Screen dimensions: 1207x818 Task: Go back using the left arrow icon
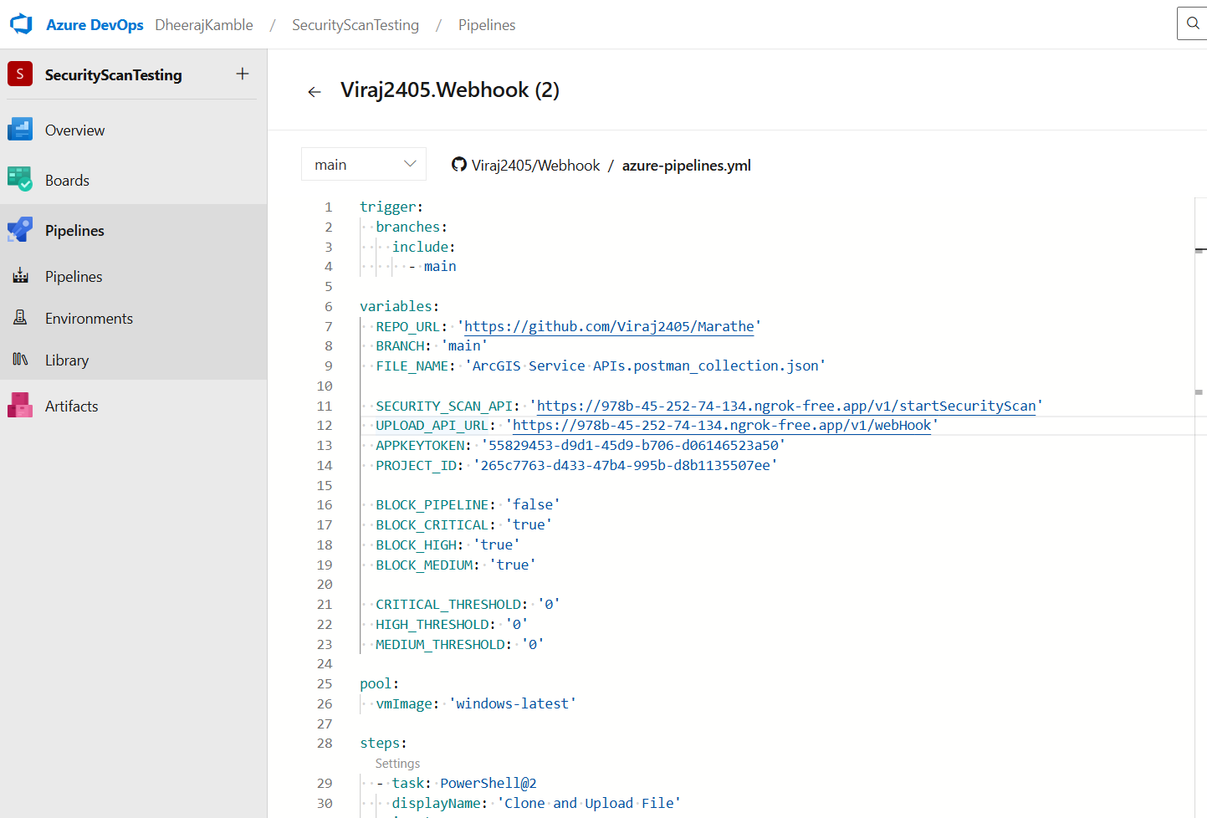pos(315,91)
